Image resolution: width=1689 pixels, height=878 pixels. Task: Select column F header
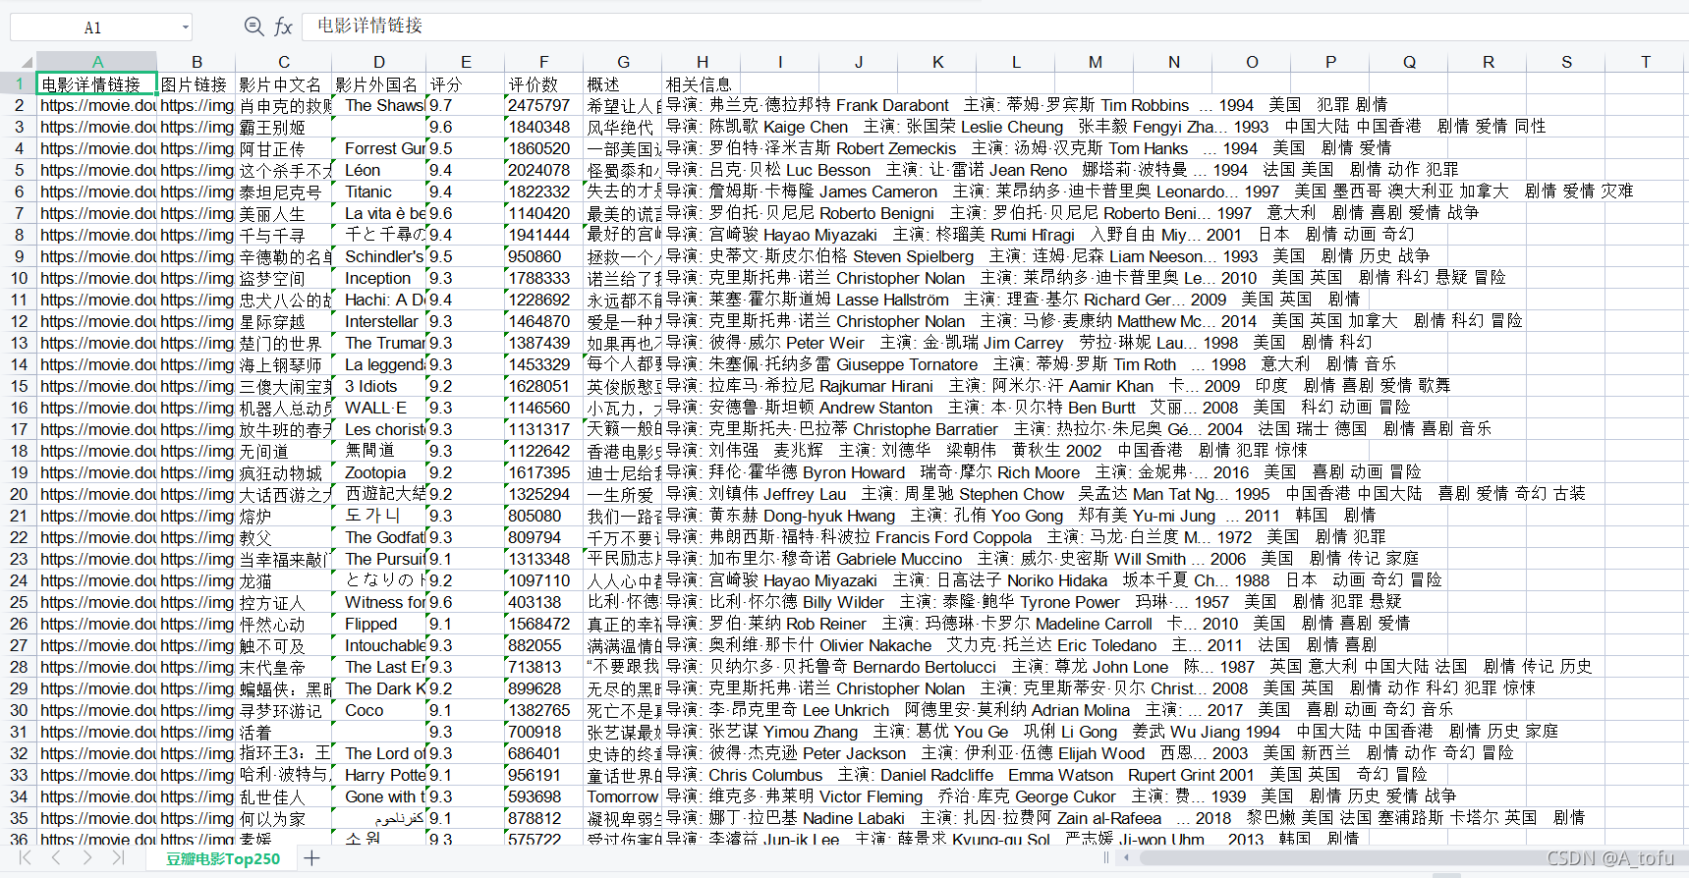[543, 62]
